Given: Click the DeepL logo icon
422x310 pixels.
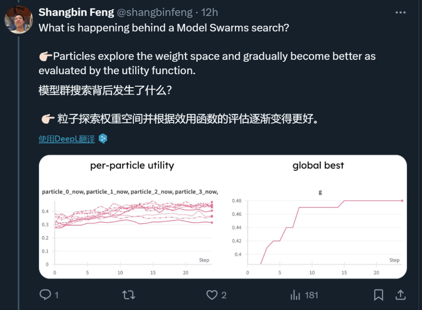Looking at the screenshot, I should (x=103, y=139).
